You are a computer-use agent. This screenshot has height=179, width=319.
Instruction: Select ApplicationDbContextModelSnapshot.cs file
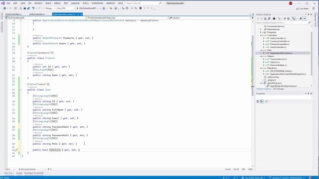(288, 74)
